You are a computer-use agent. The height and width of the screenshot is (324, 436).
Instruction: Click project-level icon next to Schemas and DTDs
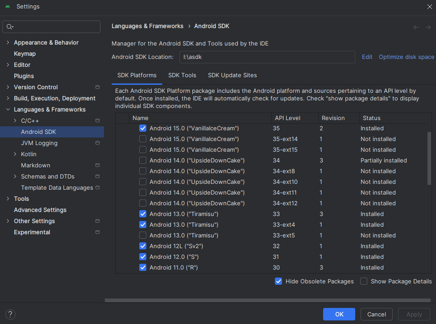[x=97, y=176]
